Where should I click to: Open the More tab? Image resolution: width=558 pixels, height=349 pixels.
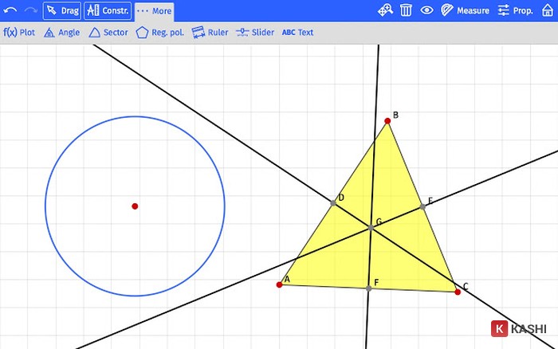[155, 11]
